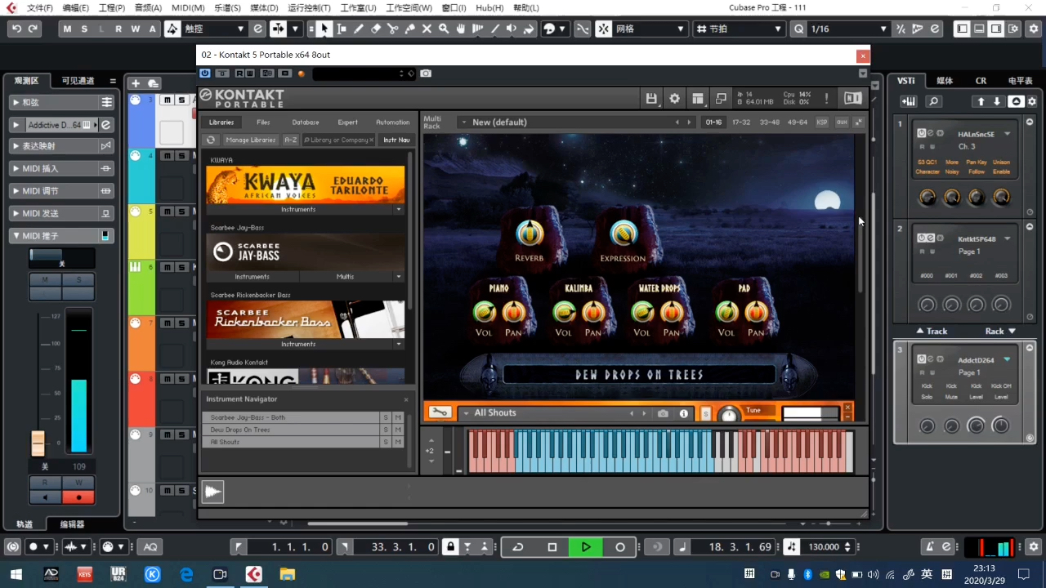Select 17-32 multi rack page

click(x=741, y=122)
